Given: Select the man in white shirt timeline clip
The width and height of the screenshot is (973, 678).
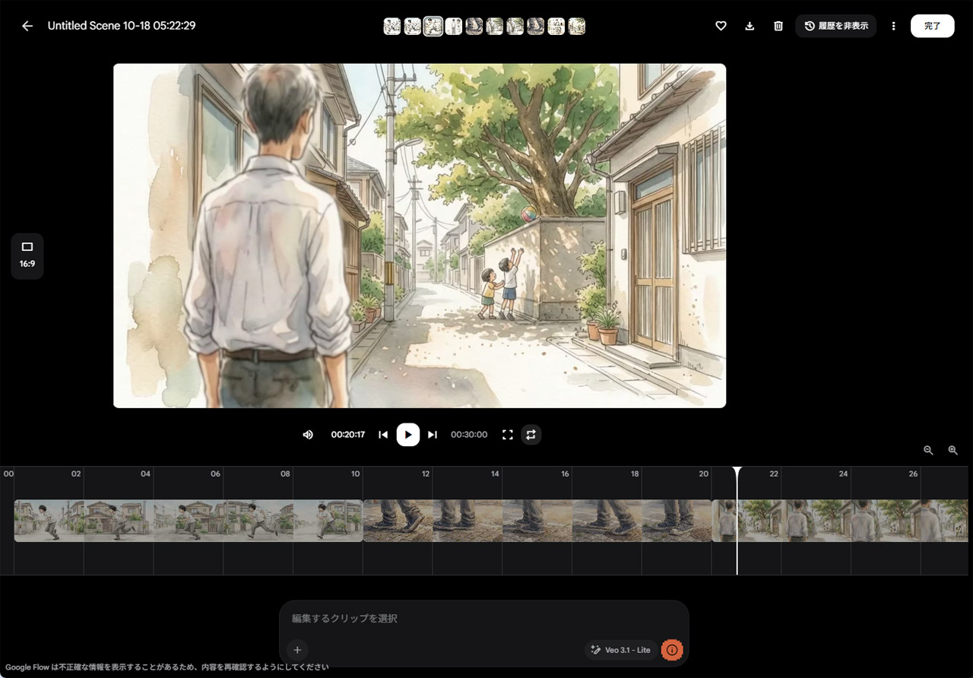Looking at the screenshot, I should (840, 521).
